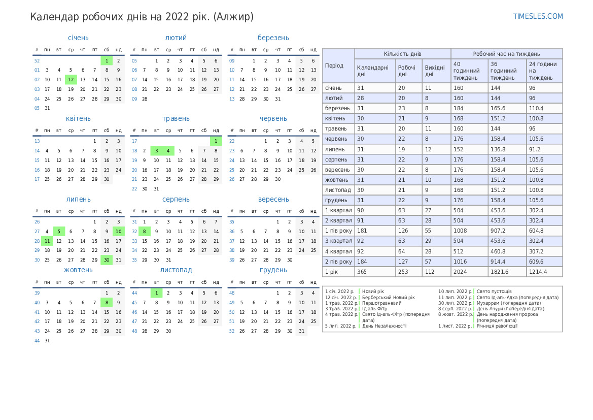Click the "2 пів року" row label

click(338, 262)
